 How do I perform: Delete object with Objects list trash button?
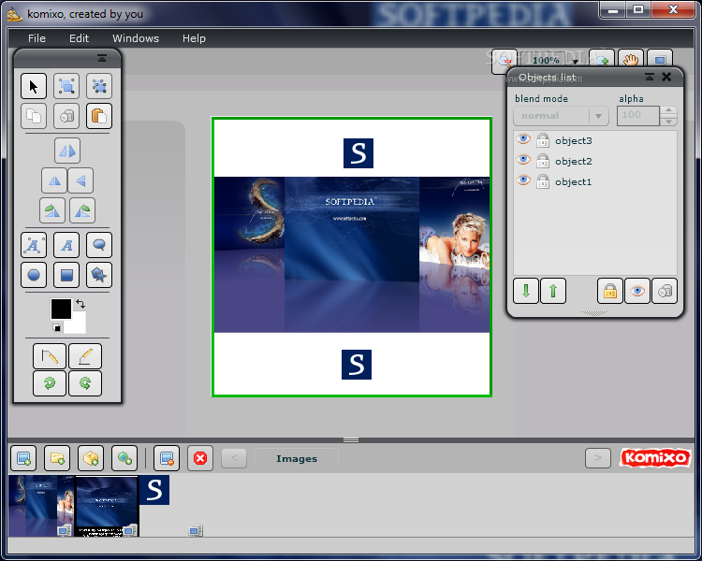tap(665, 291)
